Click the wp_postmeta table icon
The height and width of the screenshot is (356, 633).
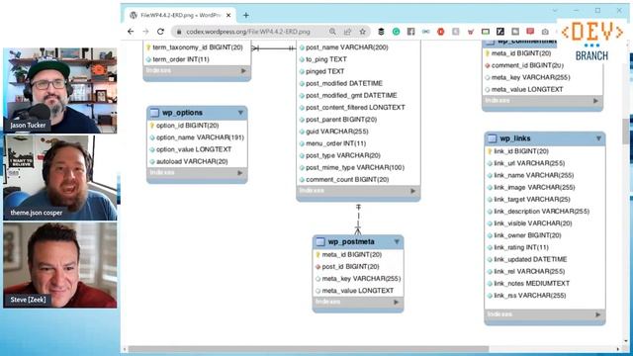(320, 241)
